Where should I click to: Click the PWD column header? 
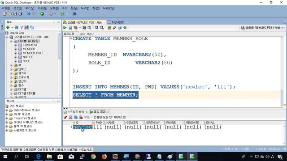98,123
